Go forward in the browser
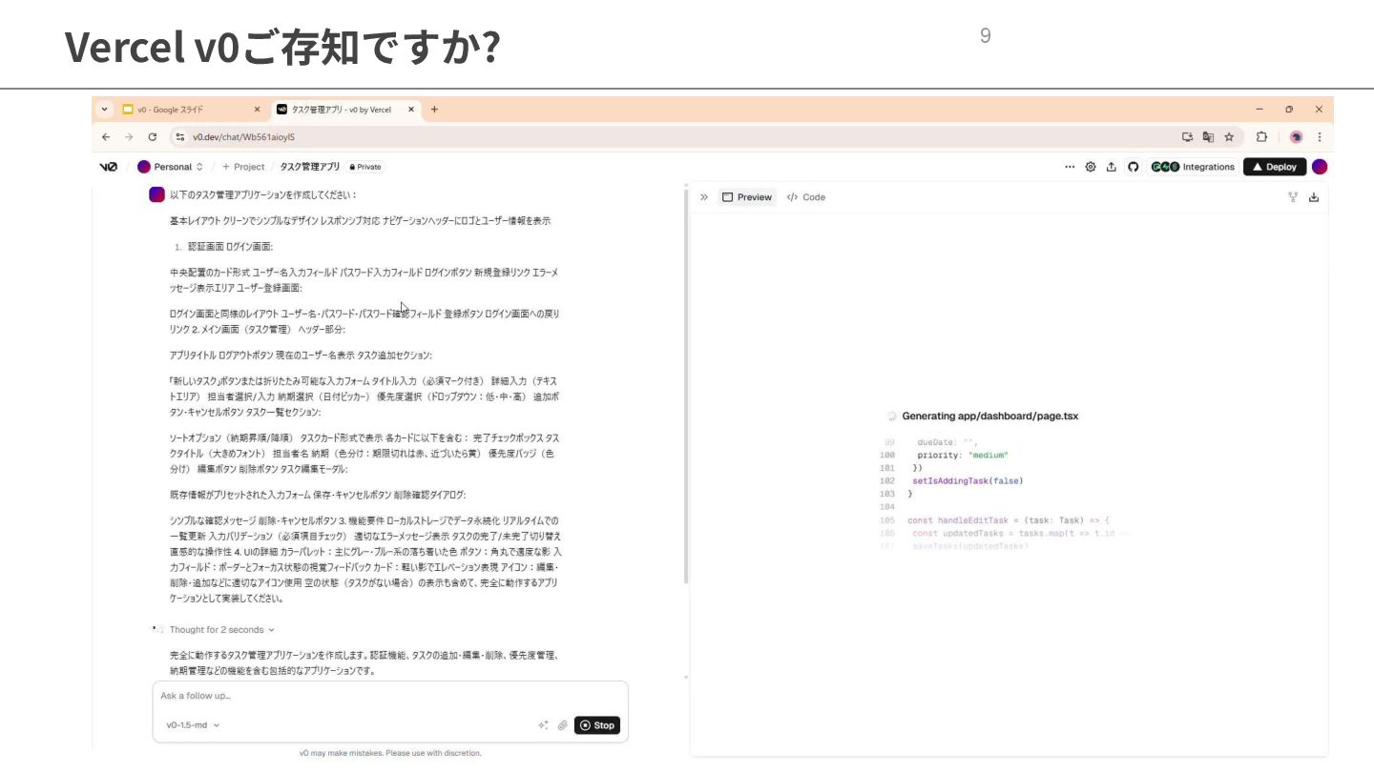 129,137
